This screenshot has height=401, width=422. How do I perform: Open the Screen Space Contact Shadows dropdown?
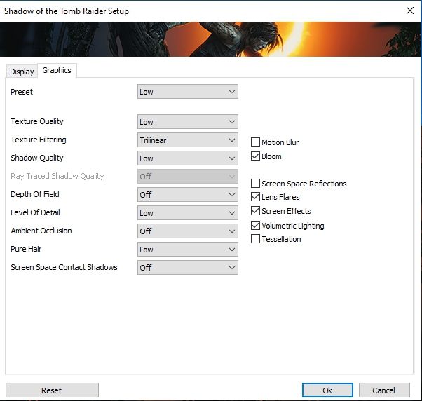pyautogui.click(x=188, y=268)
